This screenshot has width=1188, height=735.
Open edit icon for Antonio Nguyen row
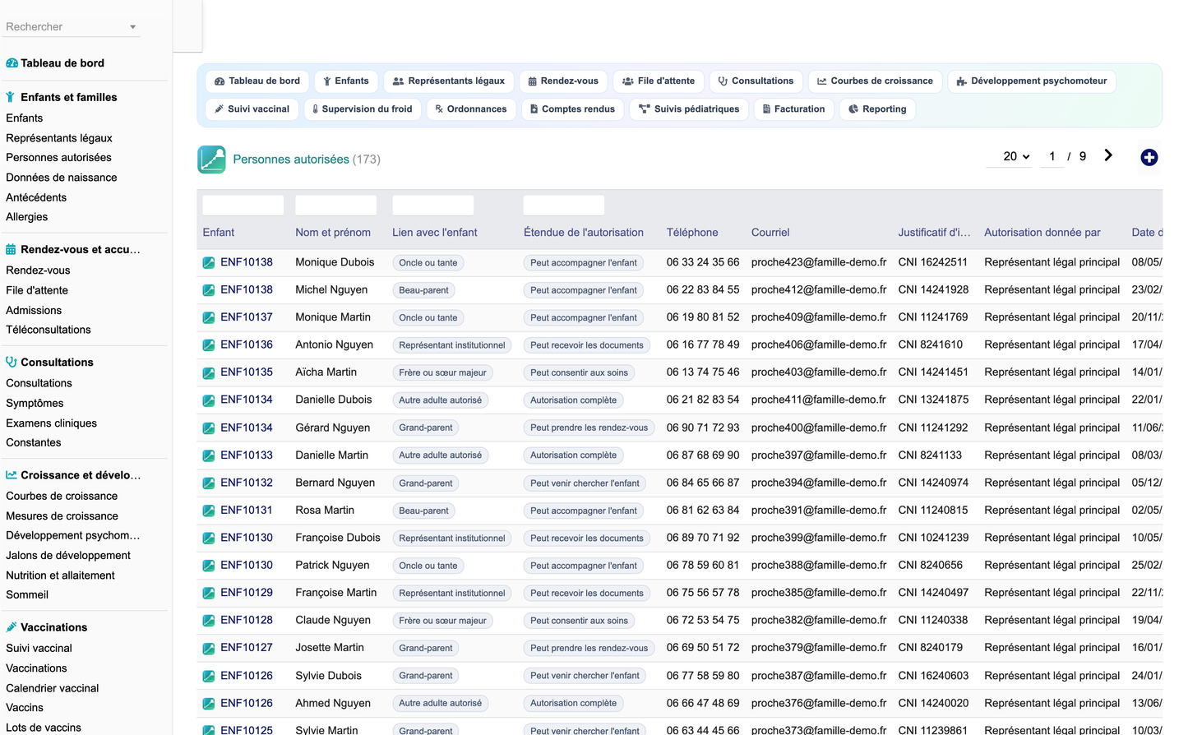[209, 345]
